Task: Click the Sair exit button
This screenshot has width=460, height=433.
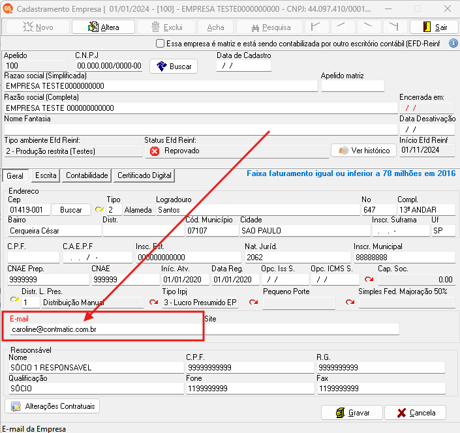Action: pos(434,27)
